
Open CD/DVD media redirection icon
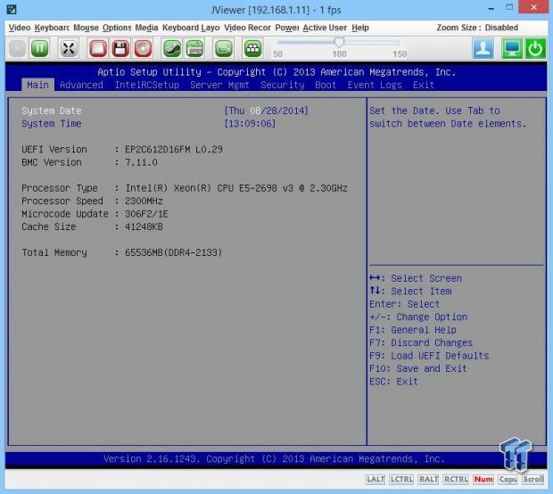click(x=143, y=48)
